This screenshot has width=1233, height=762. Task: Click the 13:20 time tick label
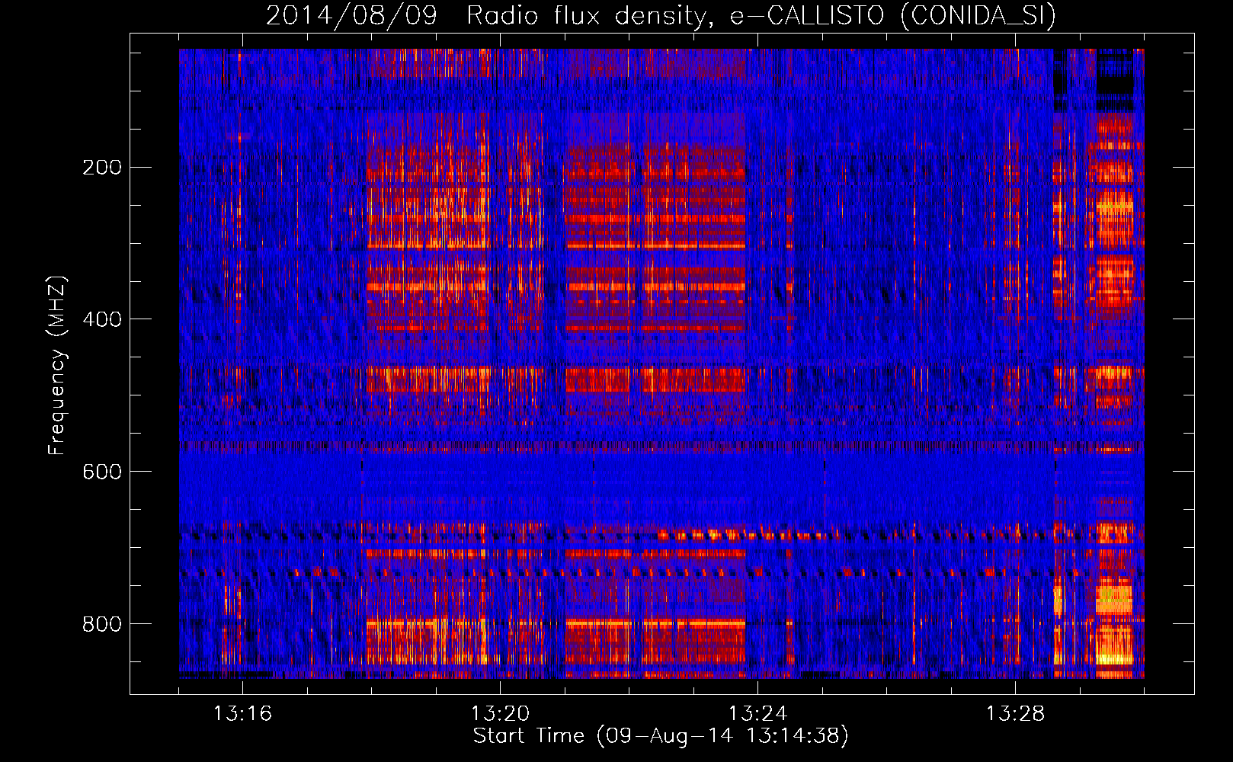tap(500, 713)
